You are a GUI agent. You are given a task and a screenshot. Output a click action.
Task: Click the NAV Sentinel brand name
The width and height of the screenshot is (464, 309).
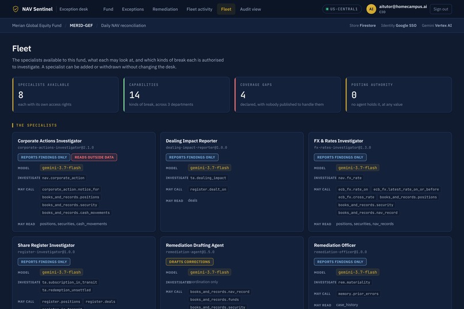[37, 9]
